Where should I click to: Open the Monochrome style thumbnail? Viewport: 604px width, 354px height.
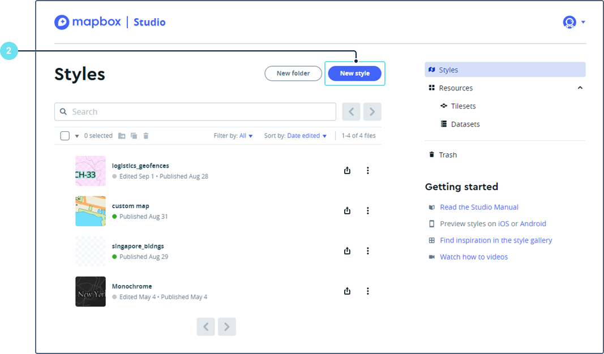(91, 291)
